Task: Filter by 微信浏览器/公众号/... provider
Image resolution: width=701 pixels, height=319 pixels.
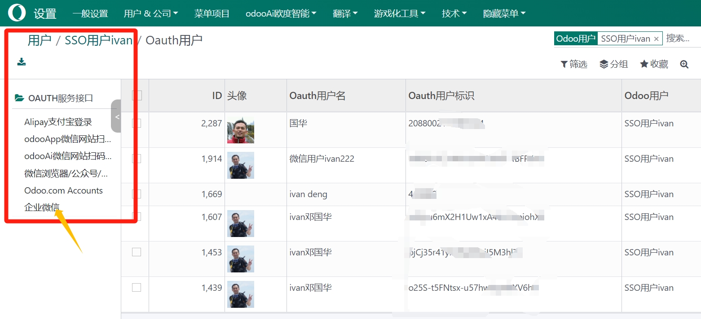Action: click(x=66, y=173)
